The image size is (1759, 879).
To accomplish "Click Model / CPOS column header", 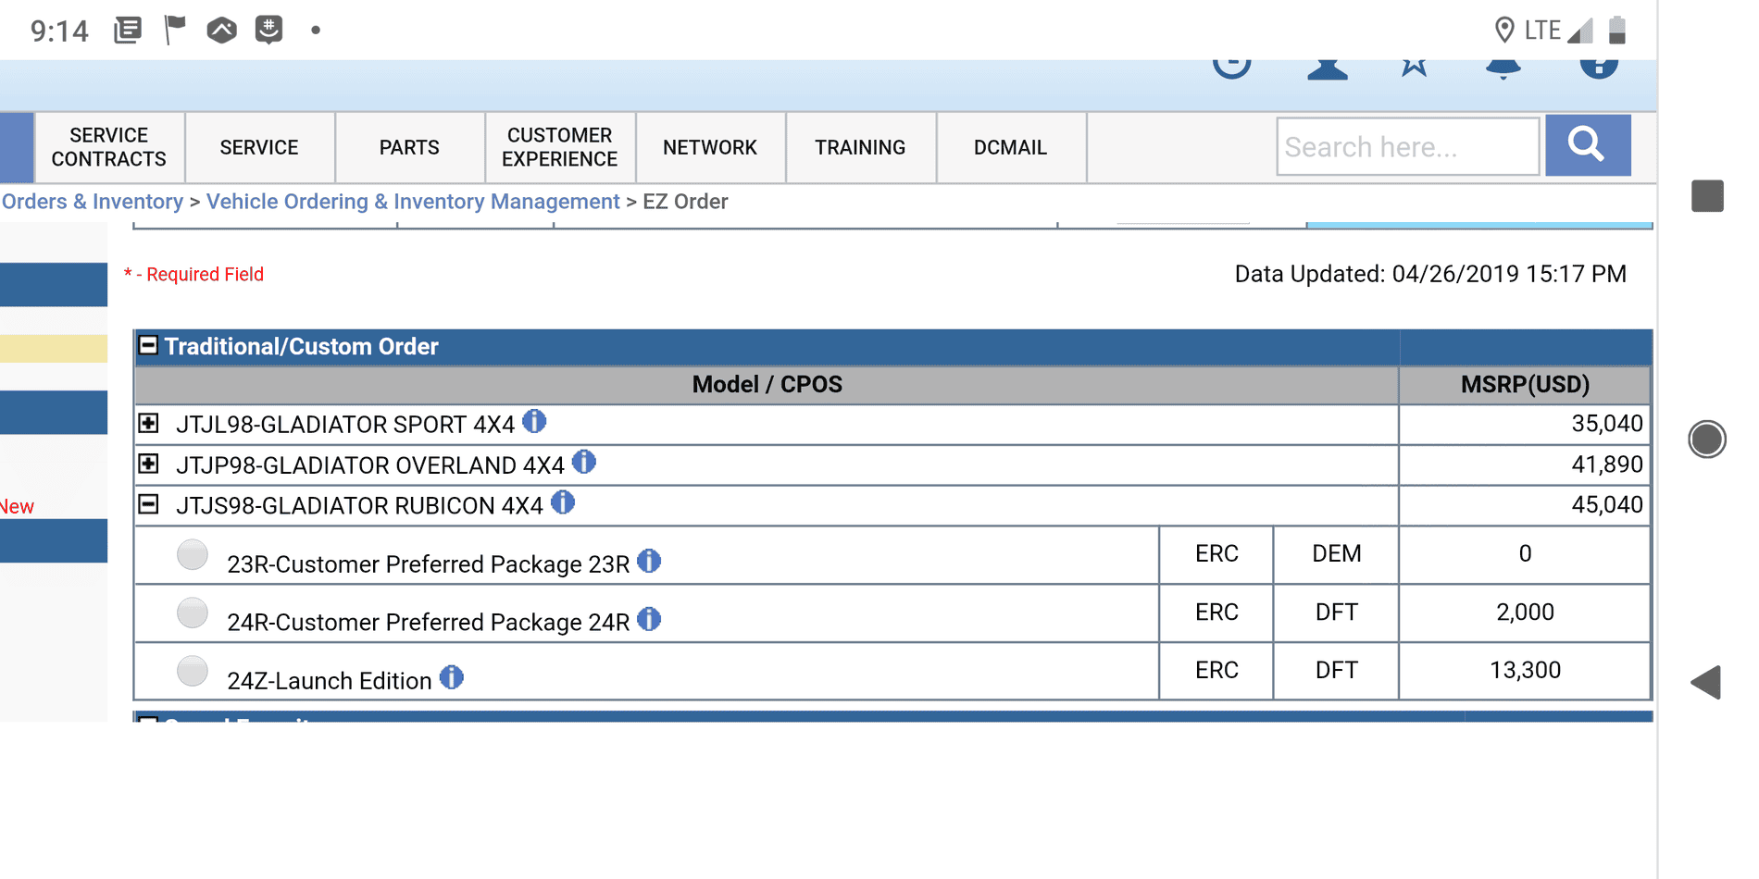I will click(x=767, y=385).
